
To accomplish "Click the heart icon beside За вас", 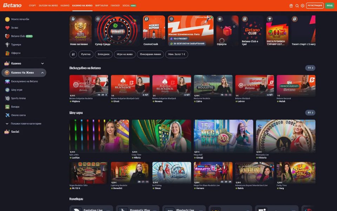I will click(7, 28).
